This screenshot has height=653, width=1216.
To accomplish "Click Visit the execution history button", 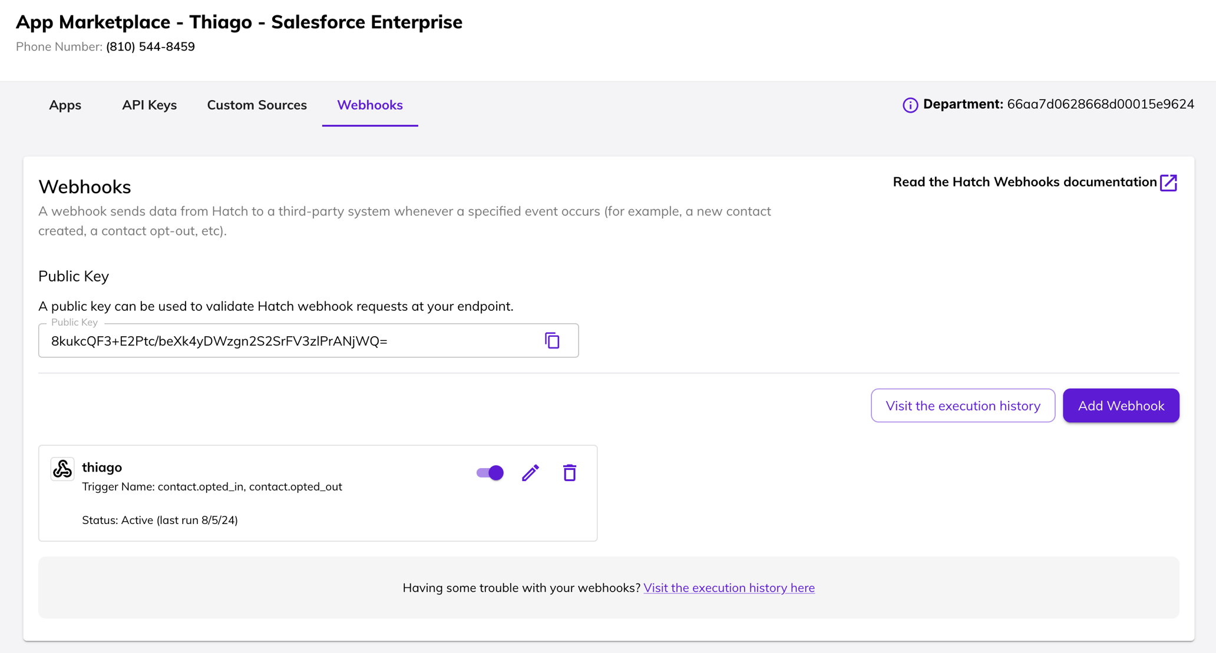I will (x=962, y=405).
